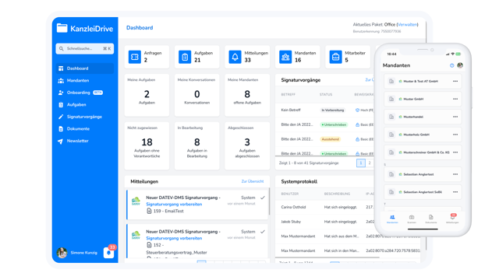
Task: Click Jakob Stuby in Systemprotokoll
Action: coord(291,222)
